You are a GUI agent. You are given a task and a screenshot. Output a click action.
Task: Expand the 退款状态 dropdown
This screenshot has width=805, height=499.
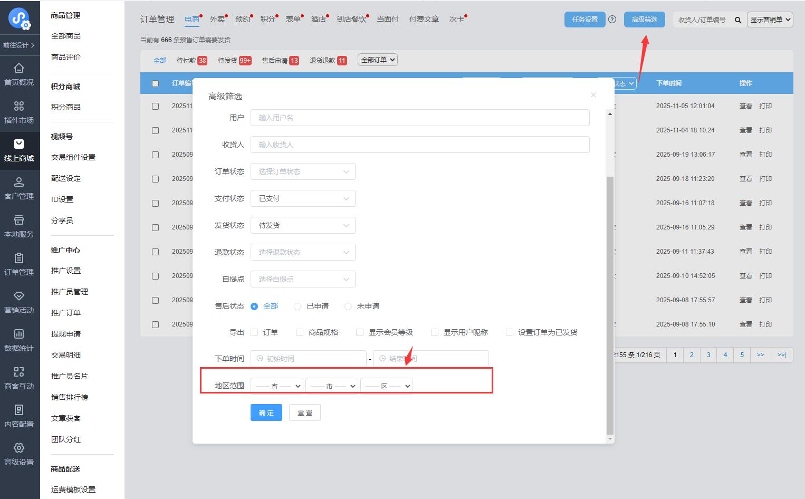pyautogui.click(x=303, y=252)
